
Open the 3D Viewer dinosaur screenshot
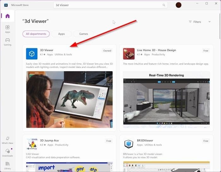pyautogui.click(x=69, y=99)
